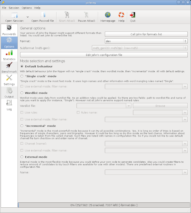191x213 pixels.
Task: Click Open Passwd File toolbar icon
Action: [x=43, y=15]
